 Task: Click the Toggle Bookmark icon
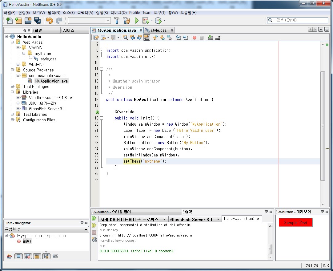pyautogui.click(x=169, y=38)
